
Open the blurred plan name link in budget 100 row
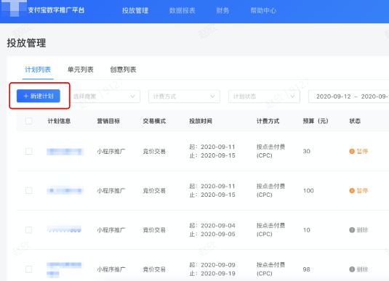point(65,190)
